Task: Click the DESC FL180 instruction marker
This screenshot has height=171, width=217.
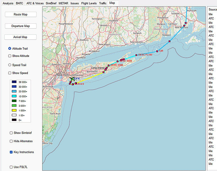Action: coord(136,55)
